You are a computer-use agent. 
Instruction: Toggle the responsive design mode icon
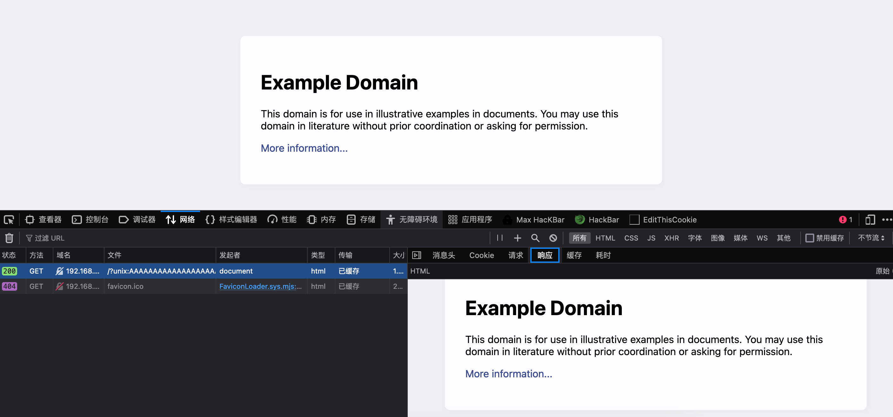870,220
